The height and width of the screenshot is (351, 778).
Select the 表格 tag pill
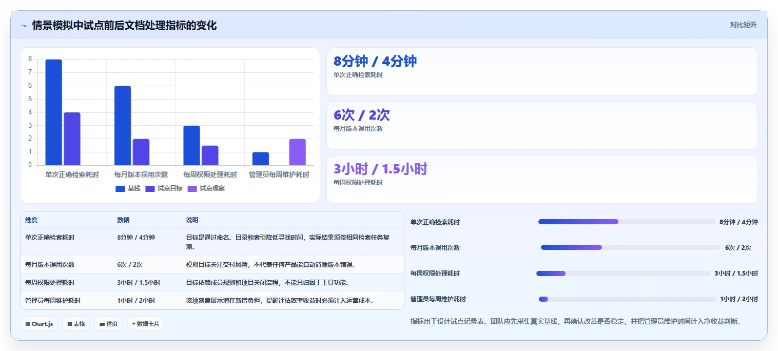(76, 324)
